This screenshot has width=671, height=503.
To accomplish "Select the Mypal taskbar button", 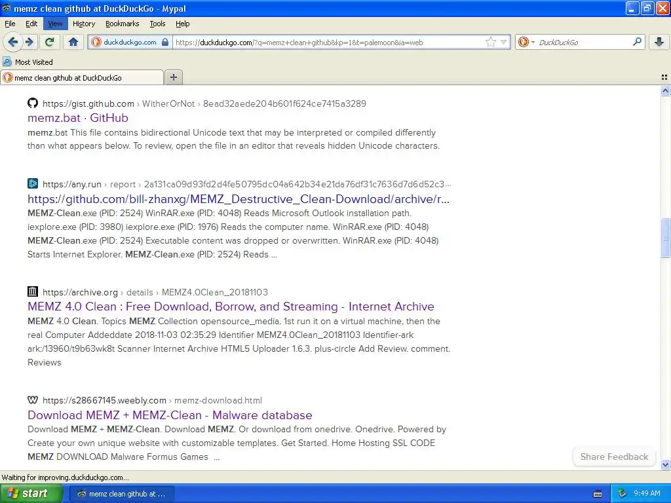I will tap(121, 494).
